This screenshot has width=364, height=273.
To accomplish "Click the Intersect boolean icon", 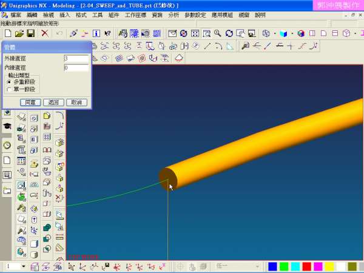I will tap(47, 249).
